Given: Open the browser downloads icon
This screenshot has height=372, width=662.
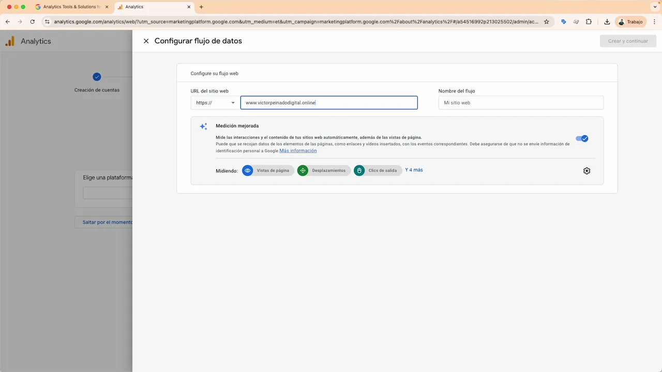Looking at the screenshot, I should pyautogui.click(x=607, y=22).
